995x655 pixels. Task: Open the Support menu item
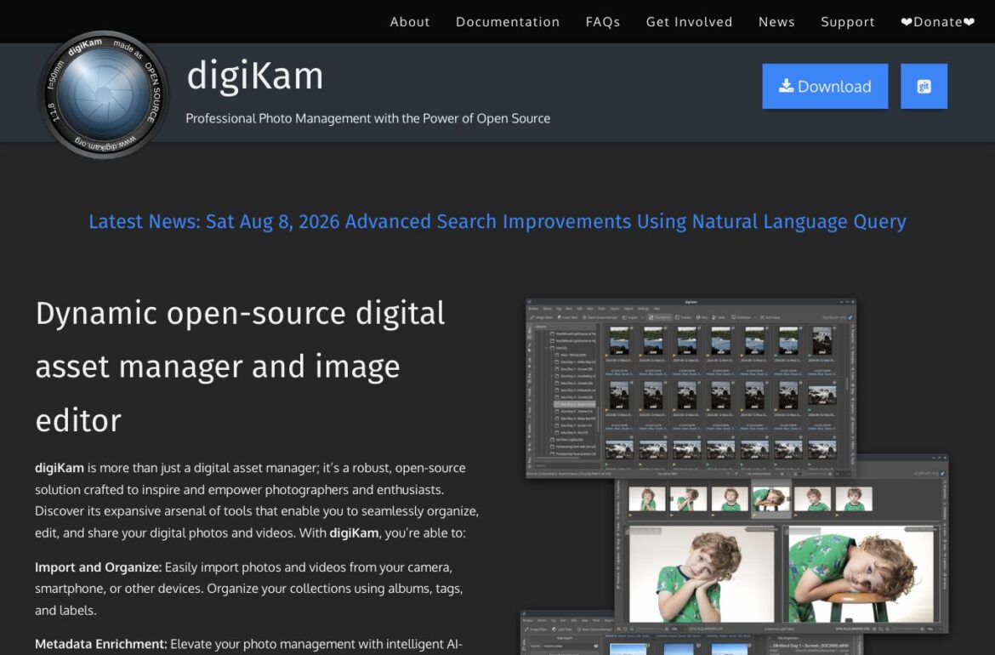coord(848,21)
